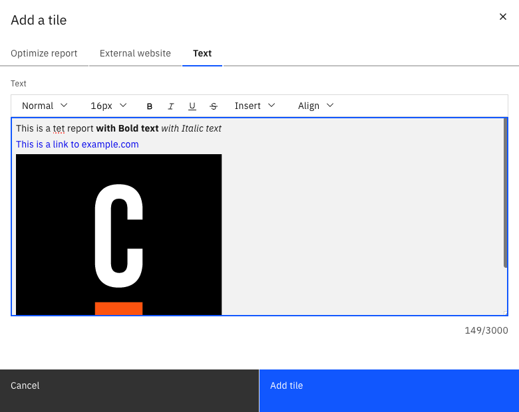Click the editor resize handle corner
The image size is (519, 412).
pyautogui.click(x=505, y=313)
